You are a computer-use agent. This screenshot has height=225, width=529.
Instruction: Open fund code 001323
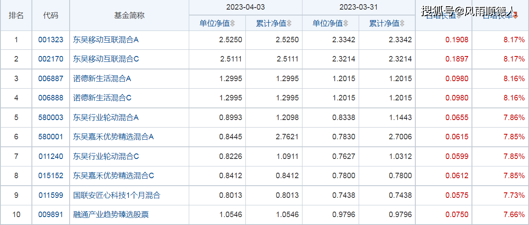coord(51,40)
